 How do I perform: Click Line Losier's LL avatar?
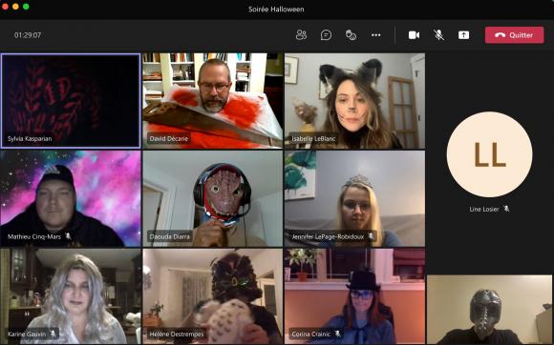coord(489,154)
